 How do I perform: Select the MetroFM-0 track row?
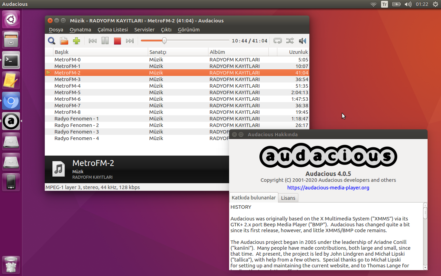(x=177, y=60)
